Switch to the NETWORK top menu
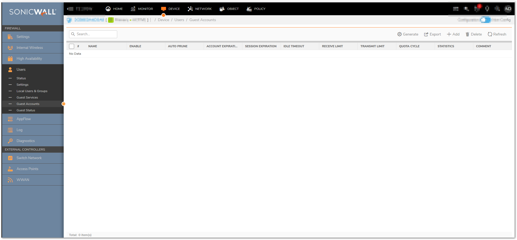Image resolution: width=517 pixels, height=240 pixels. coord(200,9)
